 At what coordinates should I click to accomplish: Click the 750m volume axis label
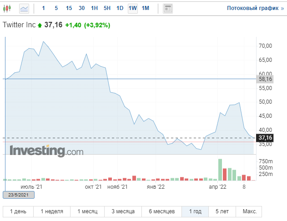[x=266, y=161]
